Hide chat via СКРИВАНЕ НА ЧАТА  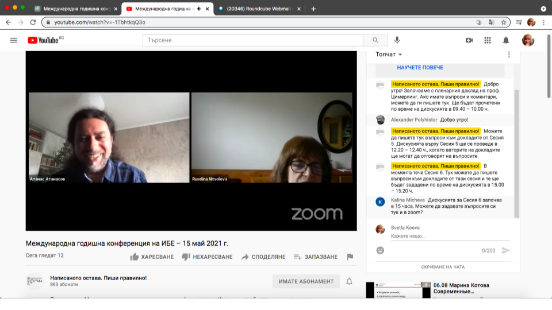[443, 267]
